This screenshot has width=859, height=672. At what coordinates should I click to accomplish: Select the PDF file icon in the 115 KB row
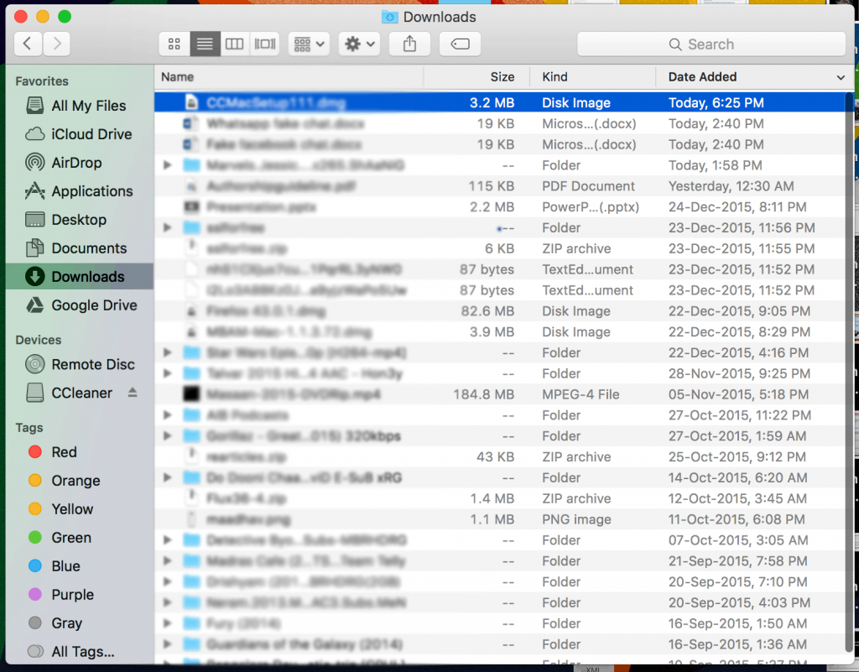[191, 186]
